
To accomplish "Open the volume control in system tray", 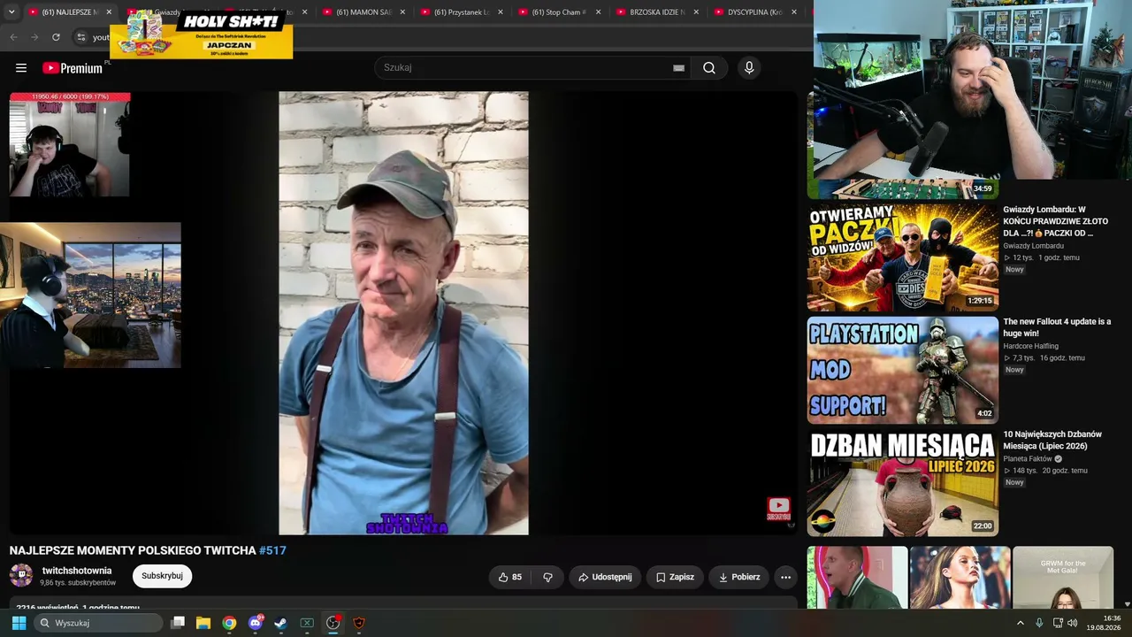I will (x=1073, y=623).
